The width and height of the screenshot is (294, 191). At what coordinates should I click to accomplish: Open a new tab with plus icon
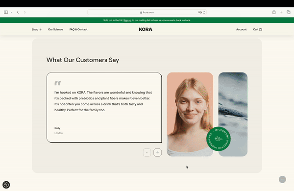[281, 12]
